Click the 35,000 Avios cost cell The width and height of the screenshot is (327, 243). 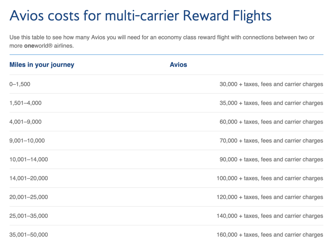click(x=271, y=103)
